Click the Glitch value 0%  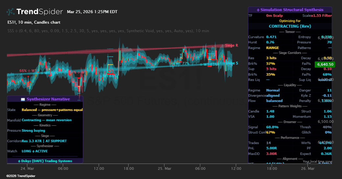point(328,132)
